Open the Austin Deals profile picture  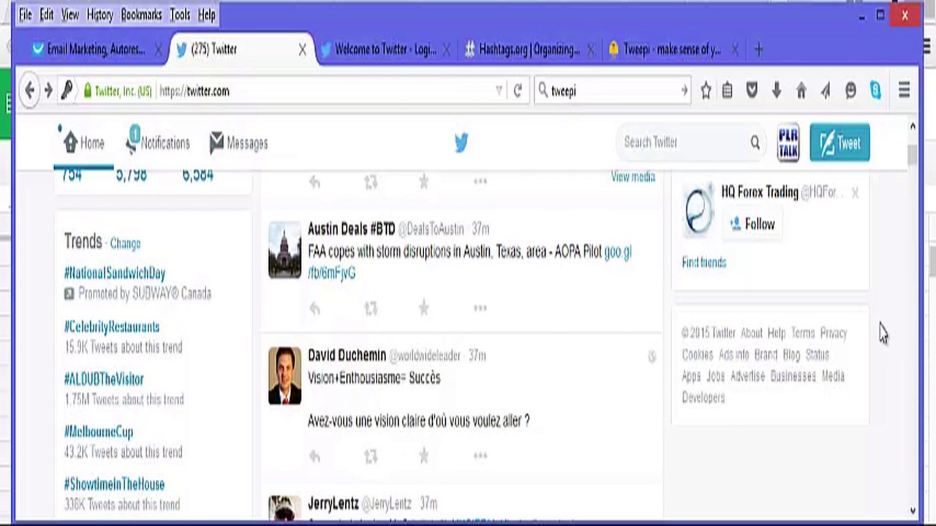[284, 250]
